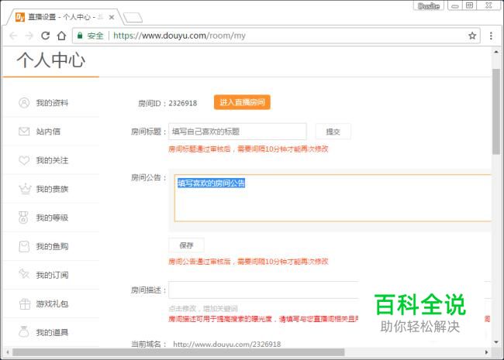
Task: Click the browser forward arrow
Action: click(x=29, y=36)
